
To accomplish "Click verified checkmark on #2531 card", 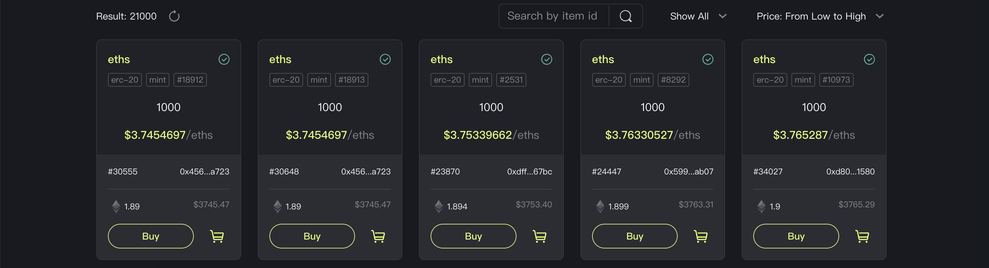I will click(547, 59).
